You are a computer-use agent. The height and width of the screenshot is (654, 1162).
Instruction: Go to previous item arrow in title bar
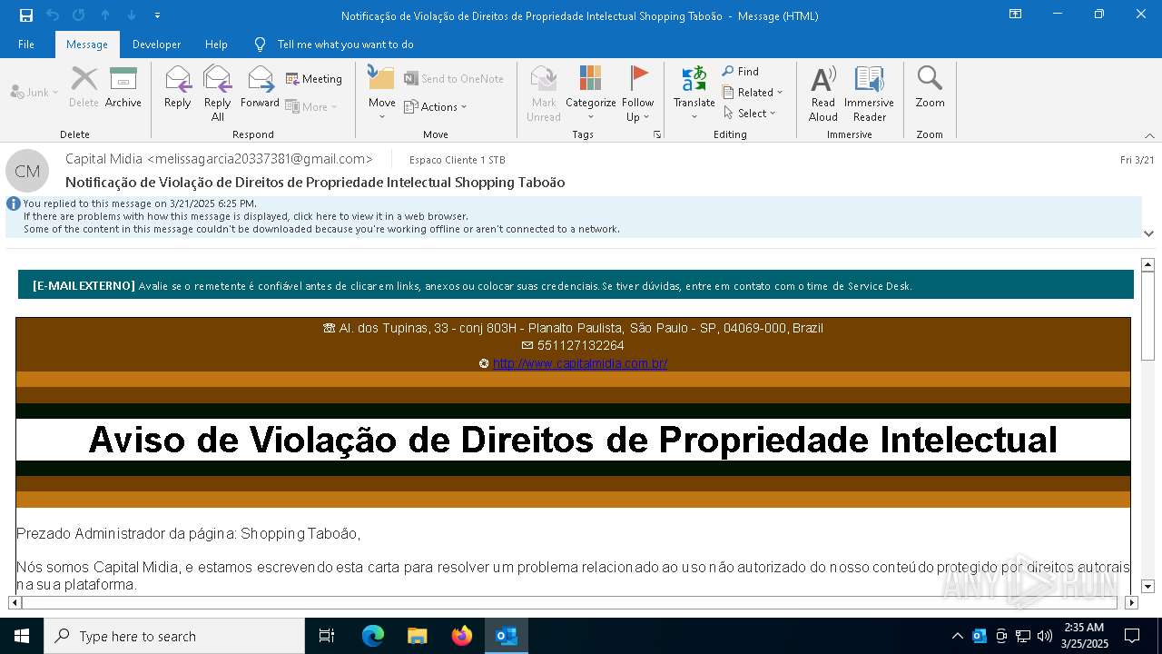click(105, 15)
